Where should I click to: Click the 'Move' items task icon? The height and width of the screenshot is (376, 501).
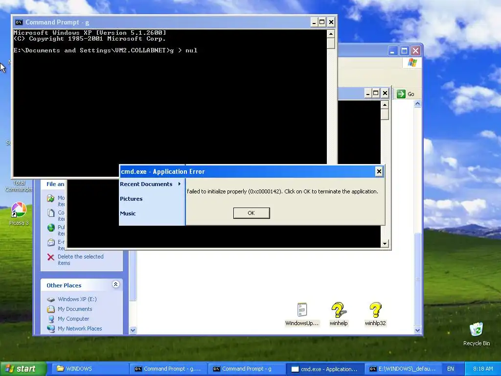[x=50, y=198]
